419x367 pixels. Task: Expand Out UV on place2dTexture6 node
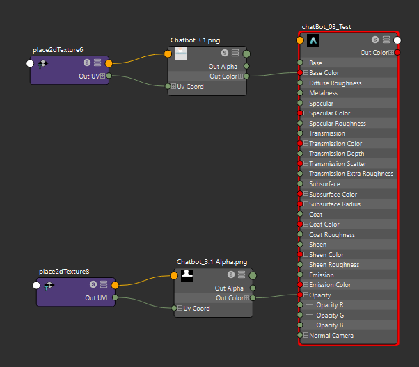pos(102,76)
